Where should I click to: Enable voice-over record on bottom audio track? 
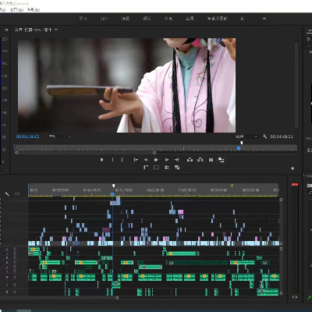click(x=15, y=292)
